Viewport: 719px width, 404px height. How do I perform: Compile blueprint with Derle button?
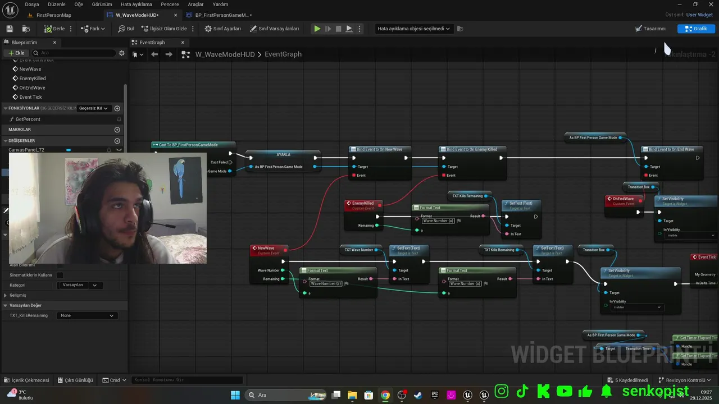pyautogui.click(x=54, y=29)
